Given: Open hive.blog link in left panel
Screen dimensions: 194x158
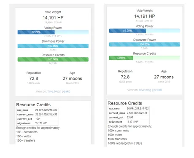Looking at the screenshot, I should tap(54, 91).
